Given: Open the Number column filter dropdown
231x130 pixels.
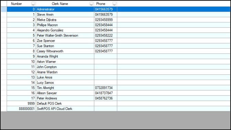Looking at the screenshot, I should pos(33,4).
